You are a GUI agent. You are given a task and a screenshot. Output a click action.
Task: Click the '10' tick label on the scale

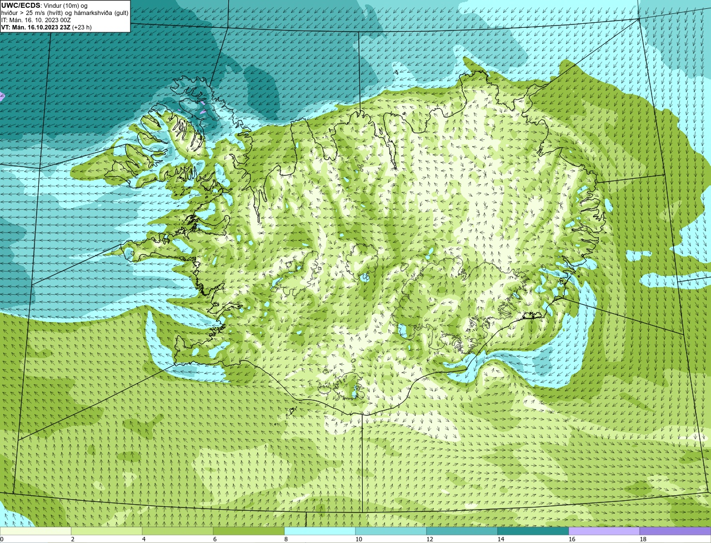(x=359, y=539)
